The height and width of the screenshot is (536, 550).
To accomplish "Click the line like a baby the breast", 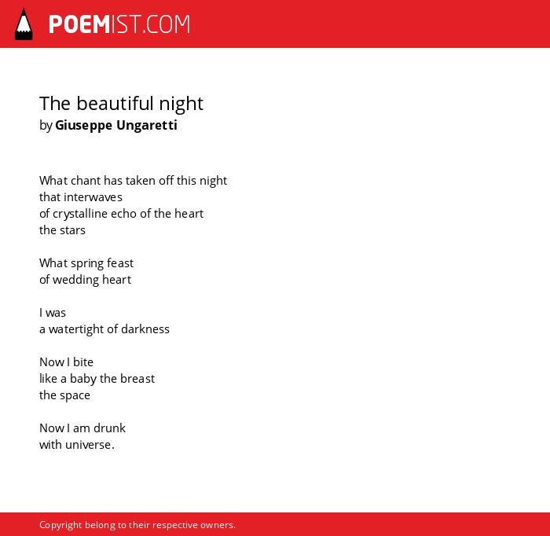I will tap(97, 379).
